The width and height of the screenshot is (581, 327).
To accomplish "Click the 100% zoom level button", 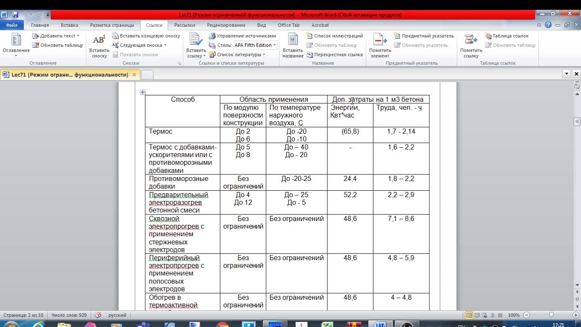I will click(x=514, y=315).
